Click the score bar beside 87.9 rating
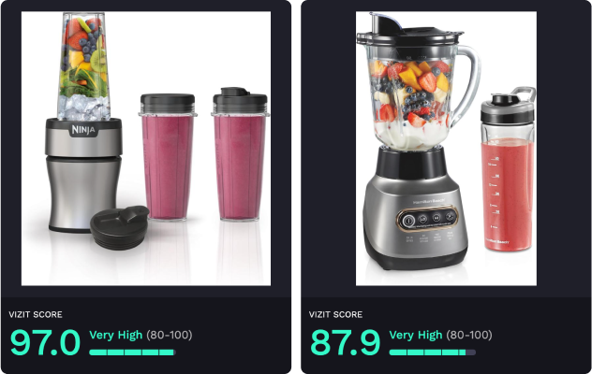The image size is (592, 374). click(433, 352)
